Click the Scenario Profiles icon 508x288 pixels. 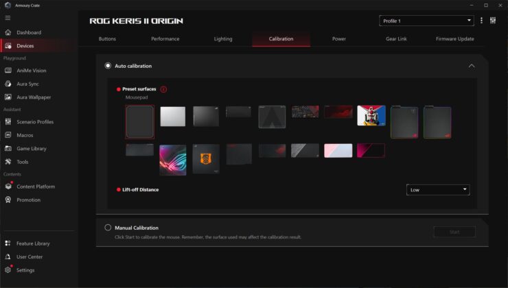8,121
